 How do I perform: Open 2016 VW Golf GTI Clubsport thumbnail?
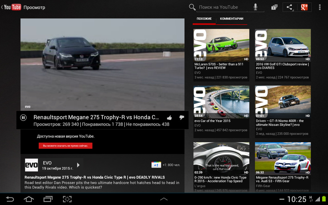pos(283,45)
